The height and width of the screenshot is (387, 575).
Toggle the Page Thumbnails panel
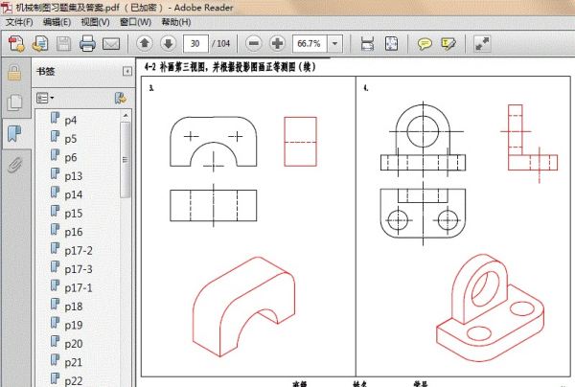[x=14, y=102]
